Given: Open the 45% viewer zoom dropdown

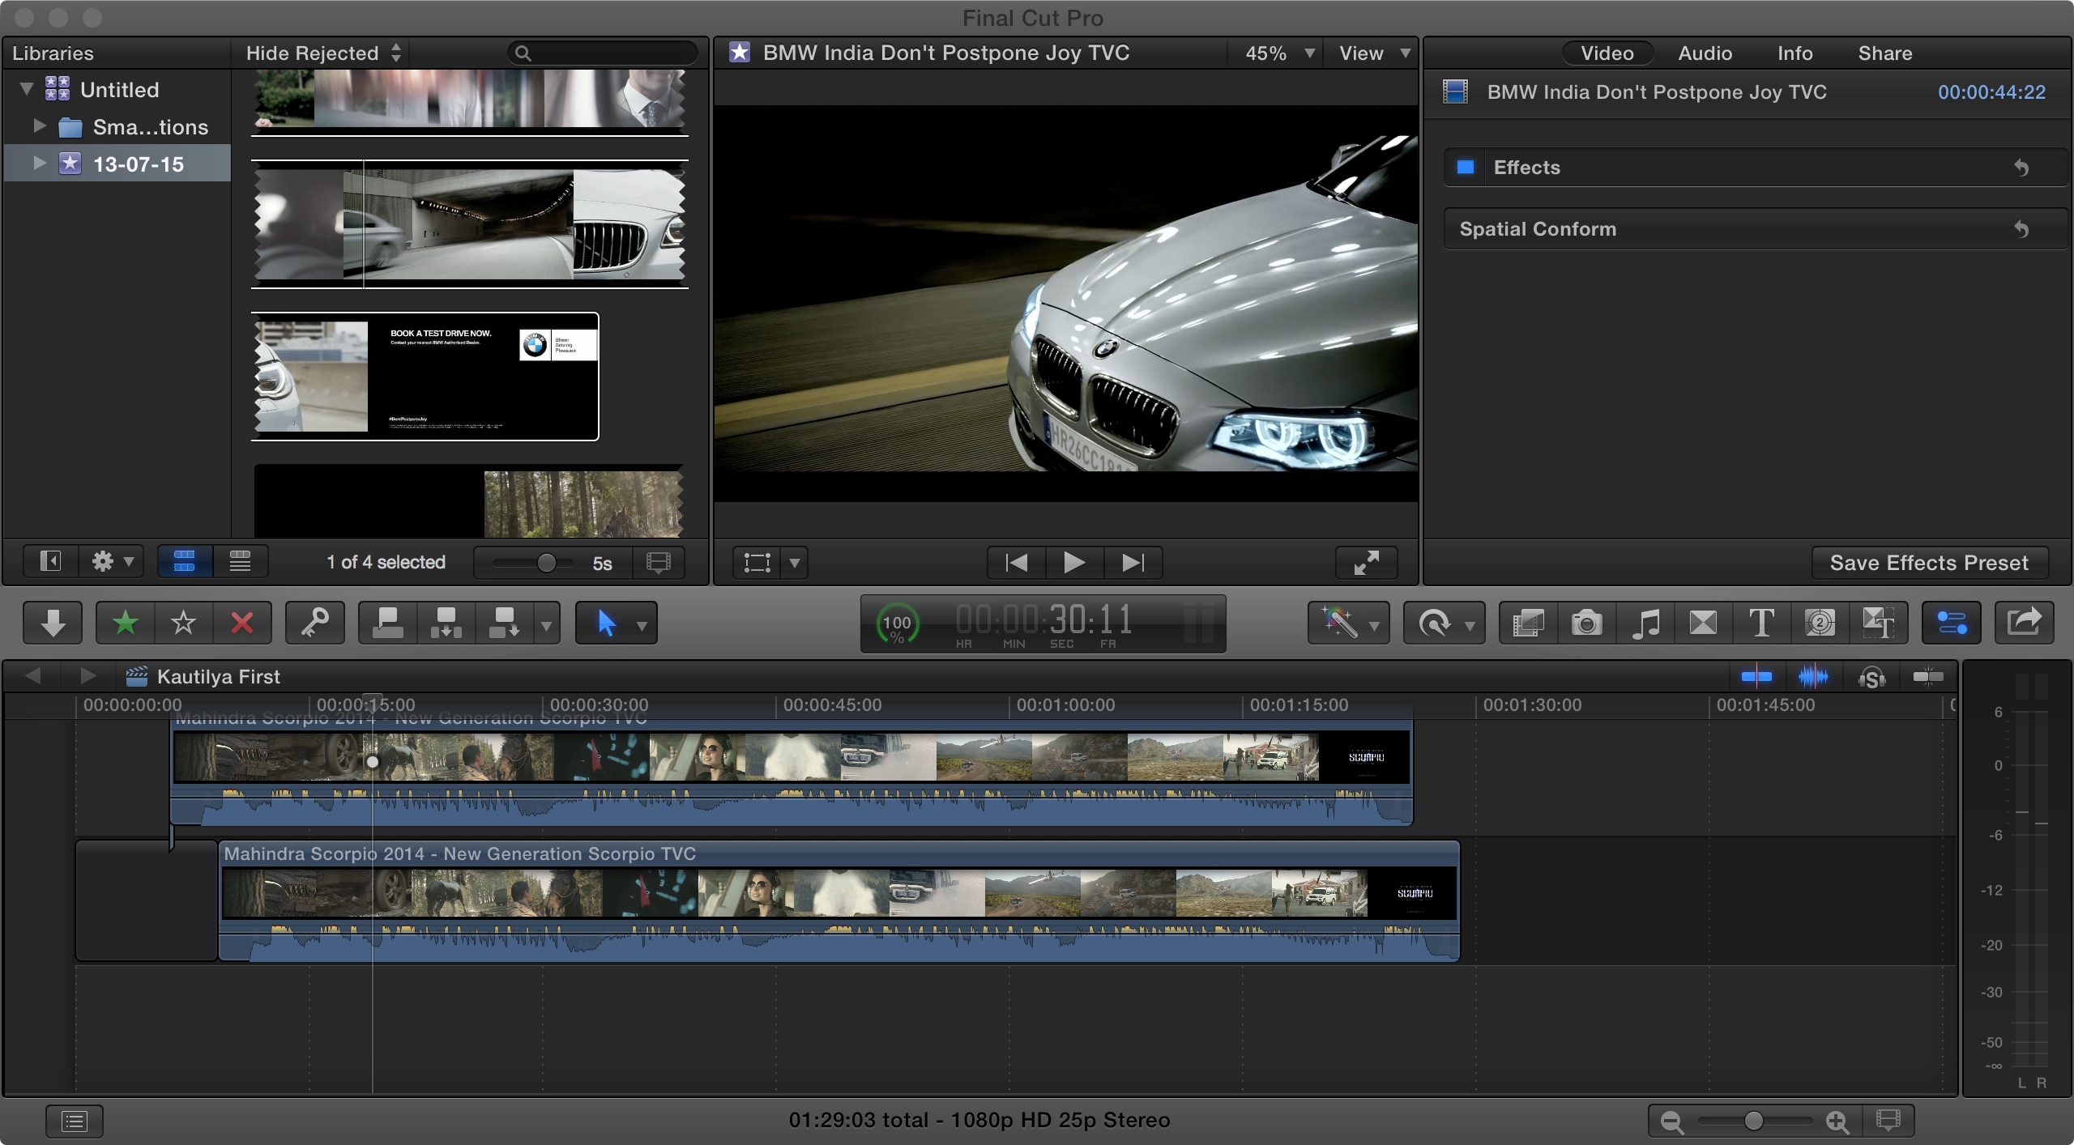Looking at the screenshot, I should [x=1278, y=53].
